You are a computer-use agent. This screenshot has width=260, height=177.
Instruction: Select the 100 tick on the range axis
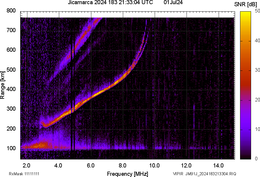tap(11, 148)
